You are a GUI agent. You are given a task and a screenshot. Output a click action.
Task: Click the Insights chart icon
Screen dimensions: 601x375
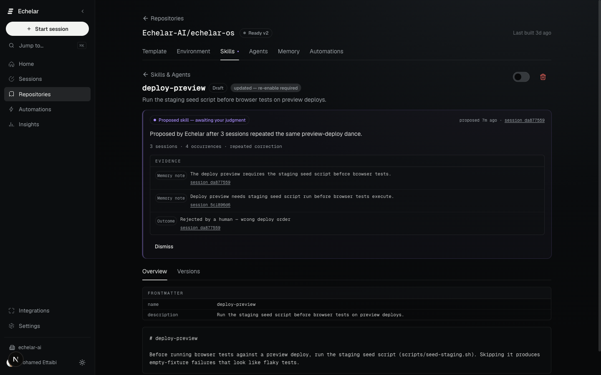click(11, 124)
